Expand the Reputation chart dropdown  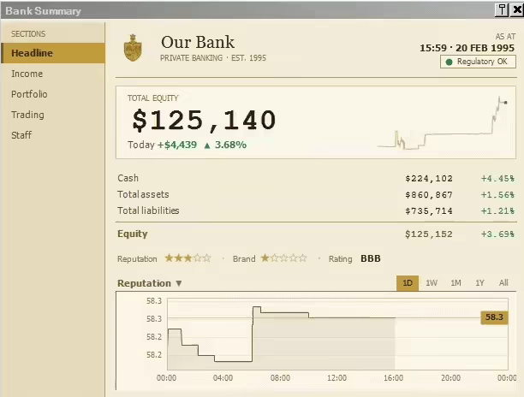point(150,283)
